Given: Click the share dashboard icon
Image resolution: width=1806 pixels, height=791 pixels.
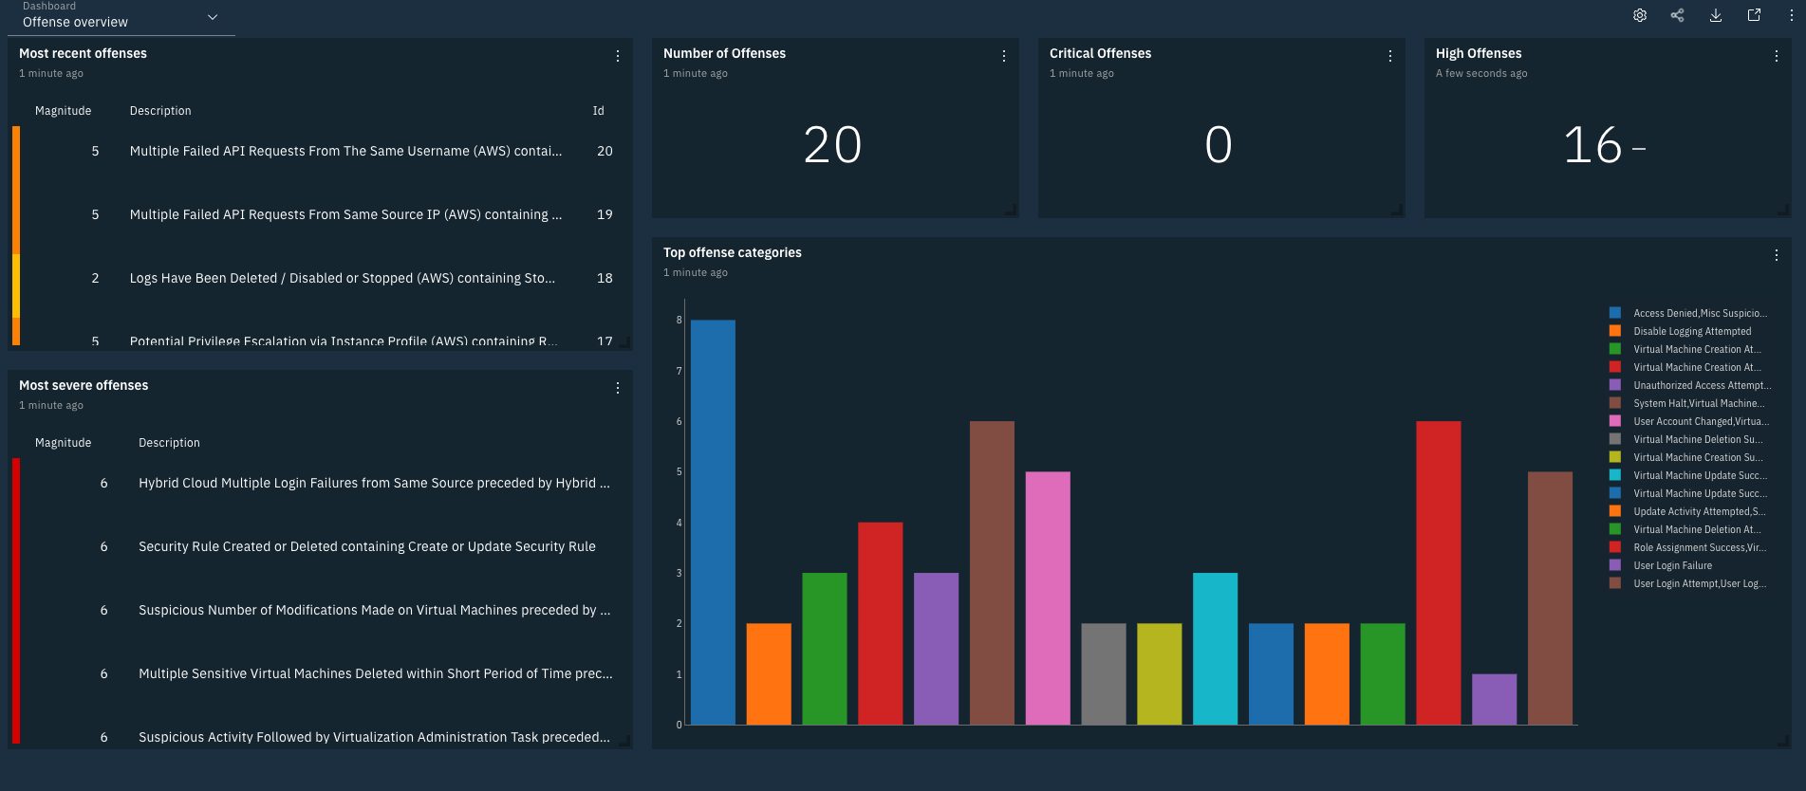Looking at the screenshot, I should [1678, 15].
